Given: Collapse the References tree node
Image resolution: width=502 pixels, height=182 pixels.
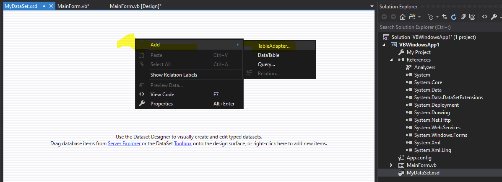Looking at the screenshot, I should click(391, 60).
